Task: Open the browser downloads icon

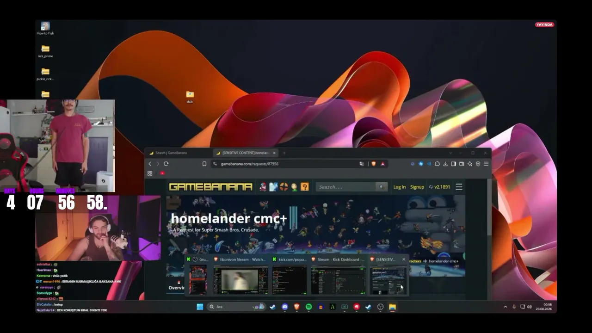Action: pos(445,164)
